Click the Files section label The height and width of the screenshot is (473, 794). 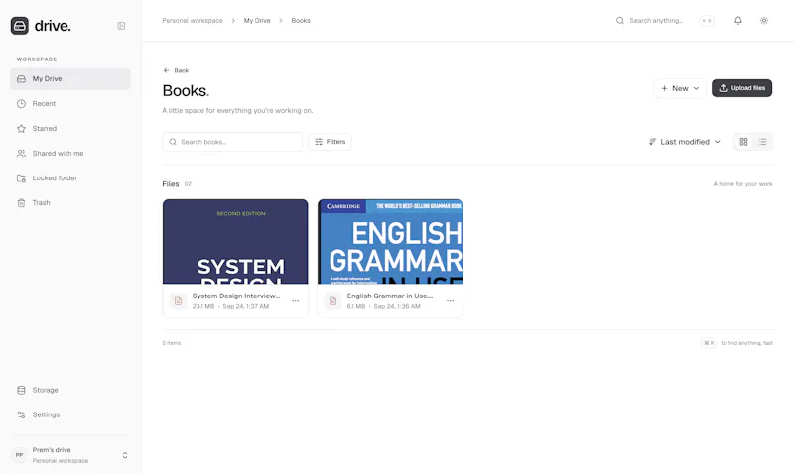[x=171, y=184]
